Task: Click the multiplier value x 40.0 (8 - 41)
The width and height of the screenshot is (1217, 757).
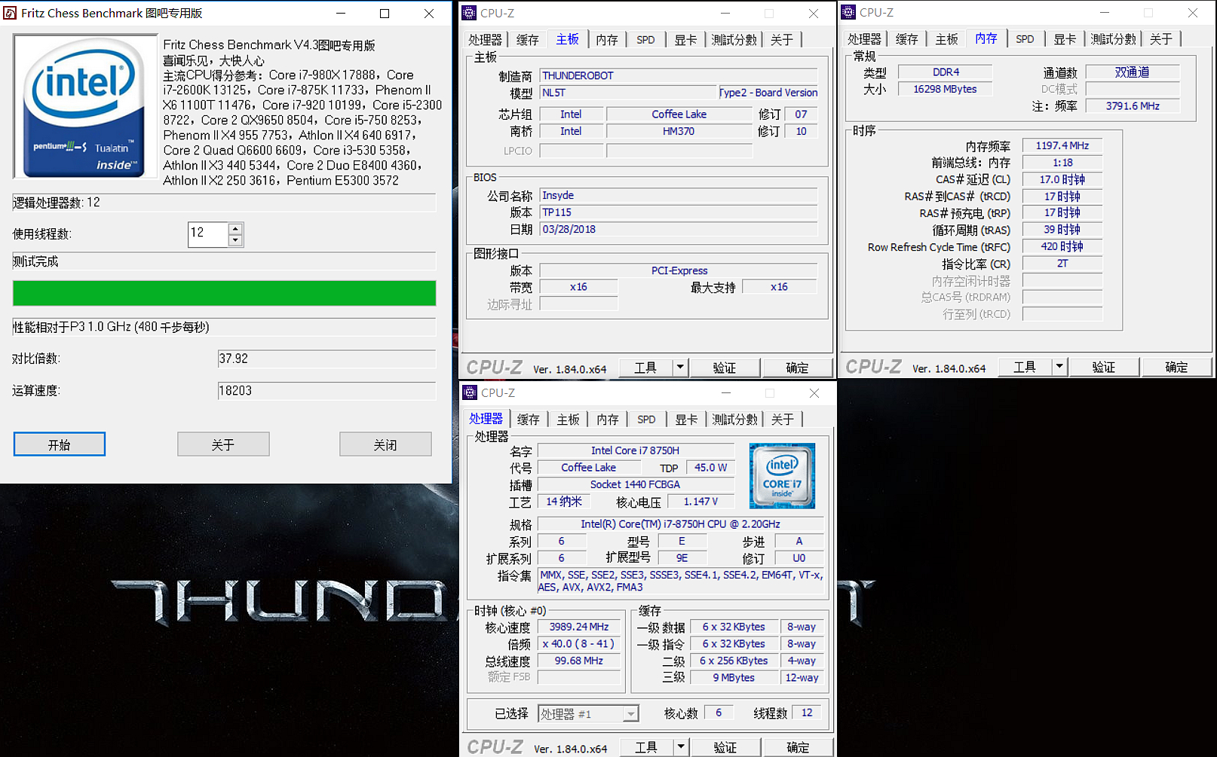Action: point(578,644)
